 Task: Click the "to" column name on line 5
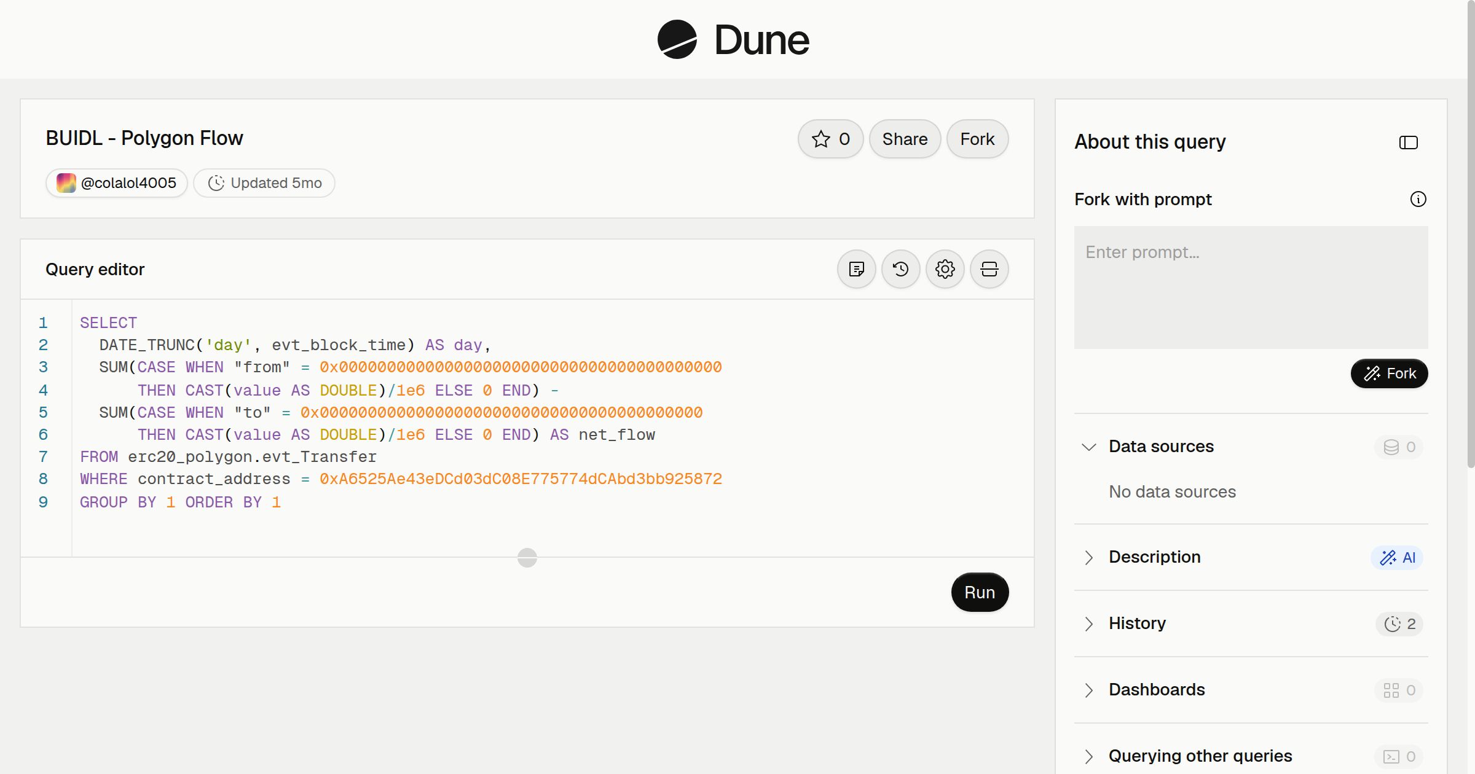[252, 412]
